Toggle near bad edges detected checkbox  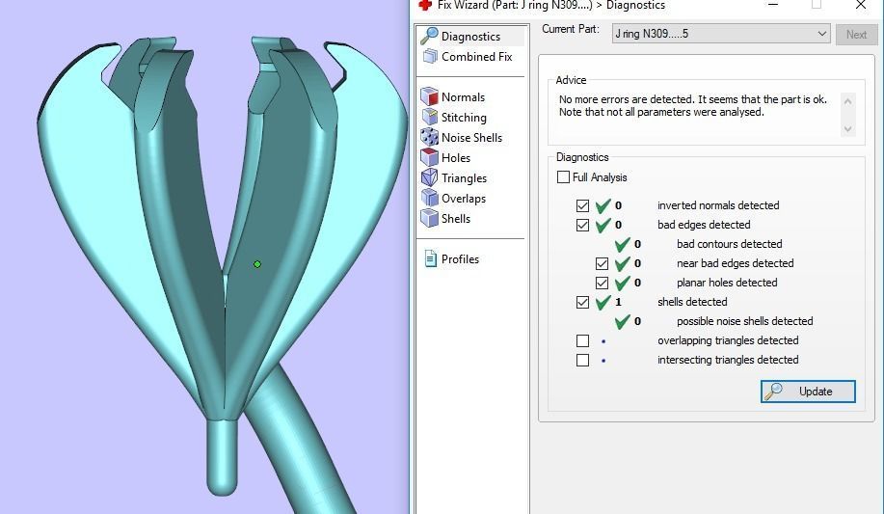pos(602,263)
